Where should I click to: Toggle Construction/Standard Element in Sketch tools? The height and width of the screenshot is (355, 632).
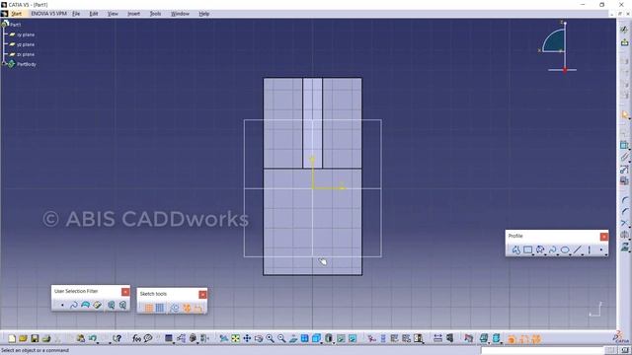click(175, 309)
